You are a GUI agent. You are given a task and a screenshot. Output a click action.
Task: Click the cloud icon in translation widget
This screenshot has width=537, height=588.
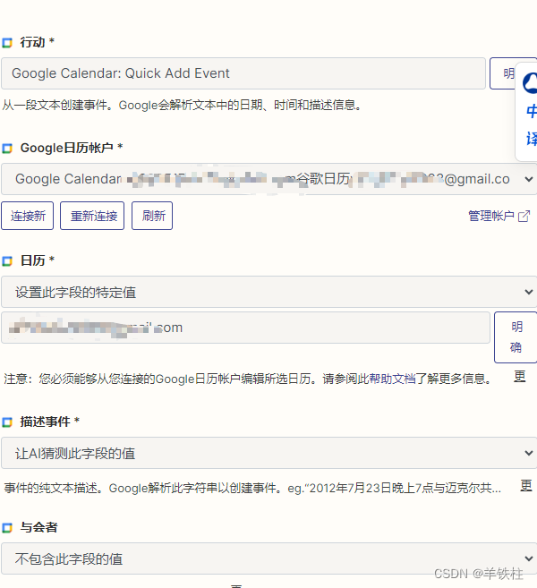(530, 83)
